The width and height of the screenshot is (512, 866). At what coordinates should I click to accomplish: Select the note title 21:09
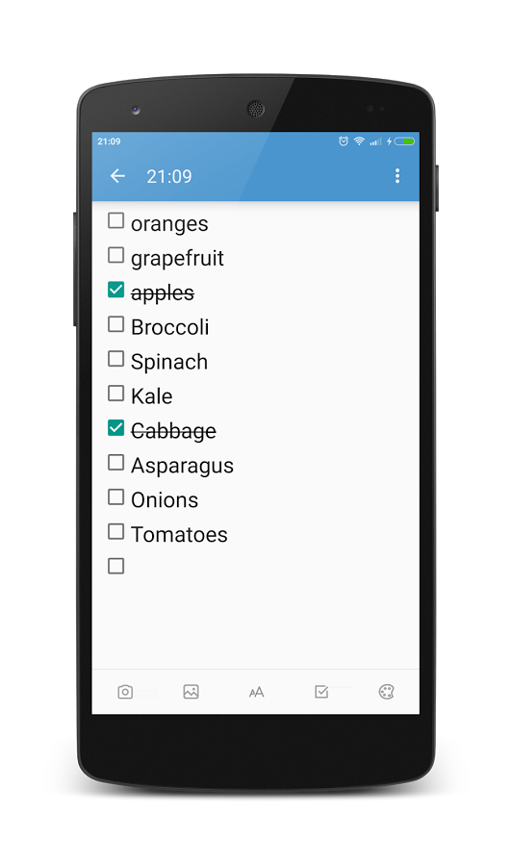tap(169, 177)
